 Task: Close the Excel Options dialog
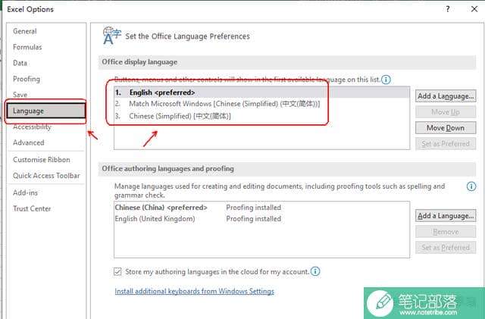(x=474, y=9)
